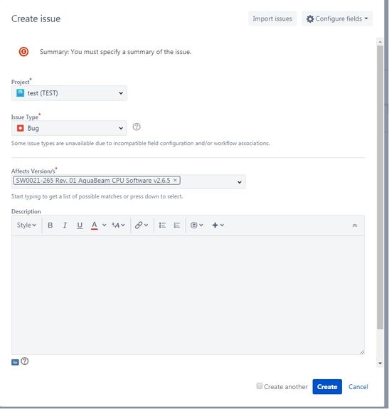
Task: Insert a numbered list
Action: click(x=177, y=225)
